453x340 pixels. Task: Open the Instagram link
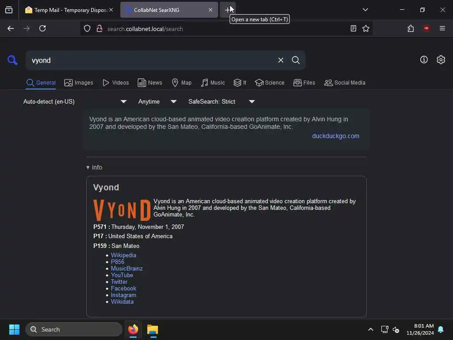click(x=123, y=295)
